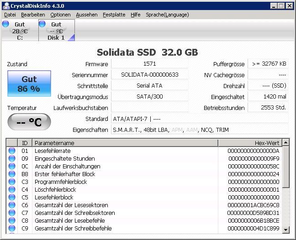Viewport: 296px width, 240px height.
Task: Click the ID column header
Action: pyautogui.click(x=25, y=143)
